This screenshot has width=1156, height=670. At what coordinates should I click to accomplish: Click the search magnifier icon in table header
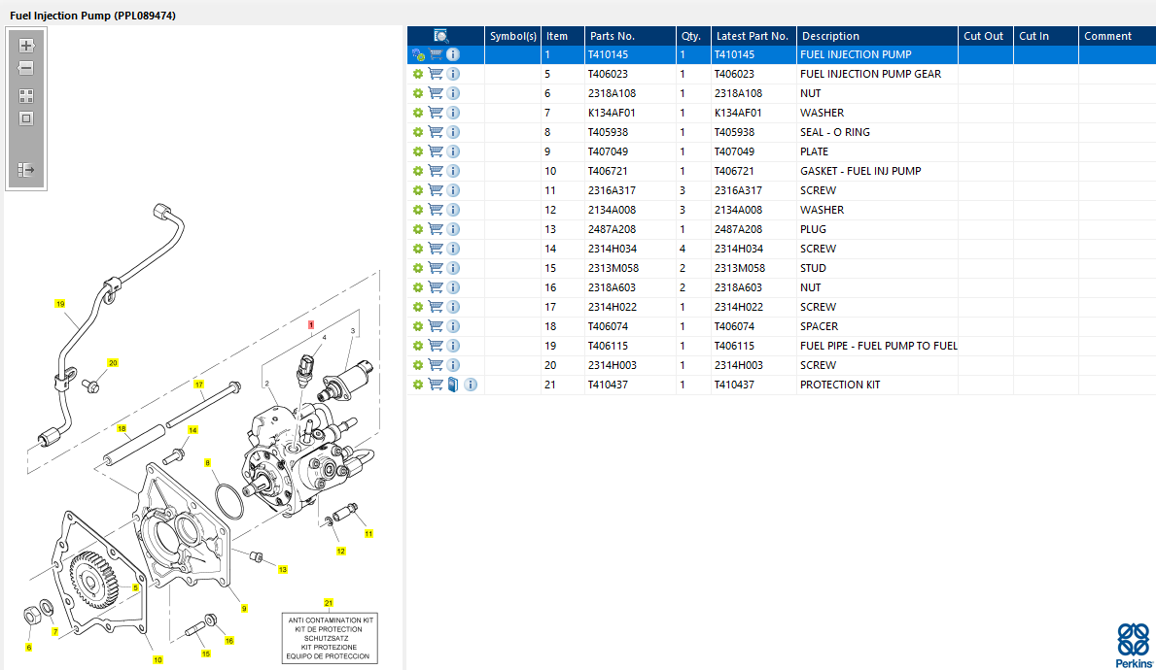pos(440,35)
